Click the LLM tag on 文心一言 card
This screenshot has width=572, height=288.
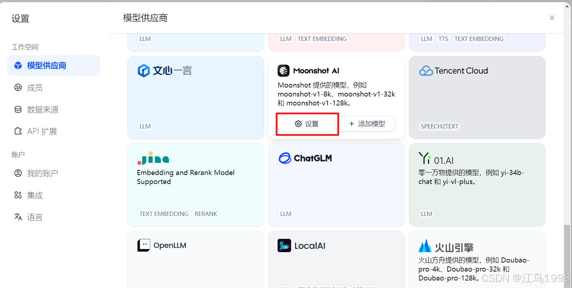tap(145, 126)
